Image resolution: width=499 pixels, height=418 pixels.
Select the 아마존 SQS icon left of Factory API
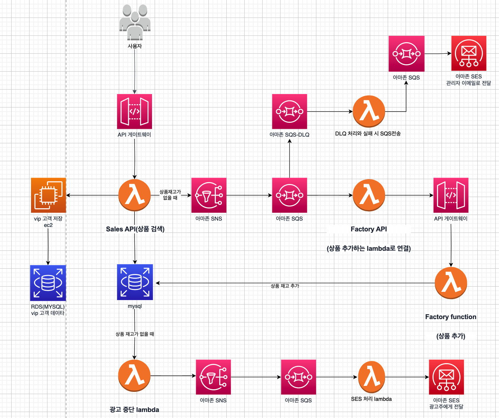click(x=289, y=195)
